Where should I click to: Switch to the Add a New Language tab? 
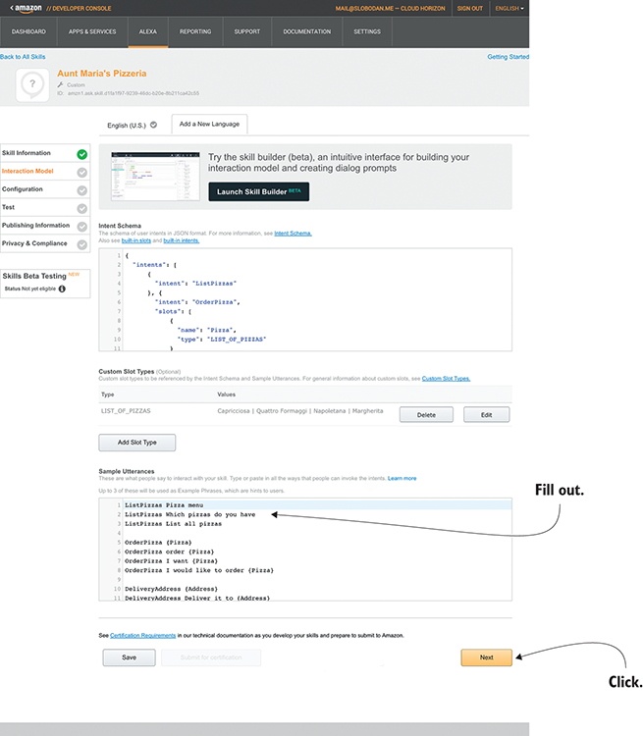click(208, 125)
